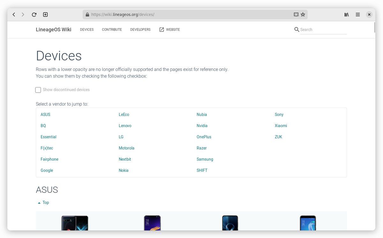This screenshot has width=383, height=238.
Task: Jump to the OnePlus vendor section
Action: point(204,137)
